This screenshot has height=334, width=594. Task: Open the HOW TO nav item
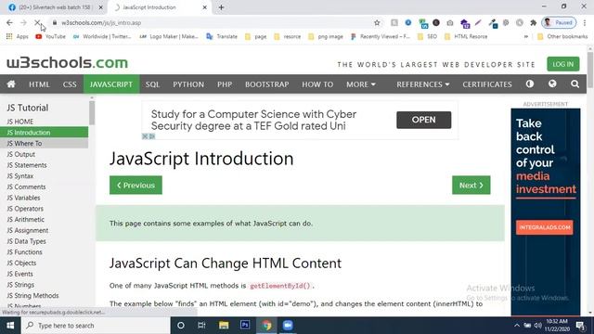coord(317,84)
